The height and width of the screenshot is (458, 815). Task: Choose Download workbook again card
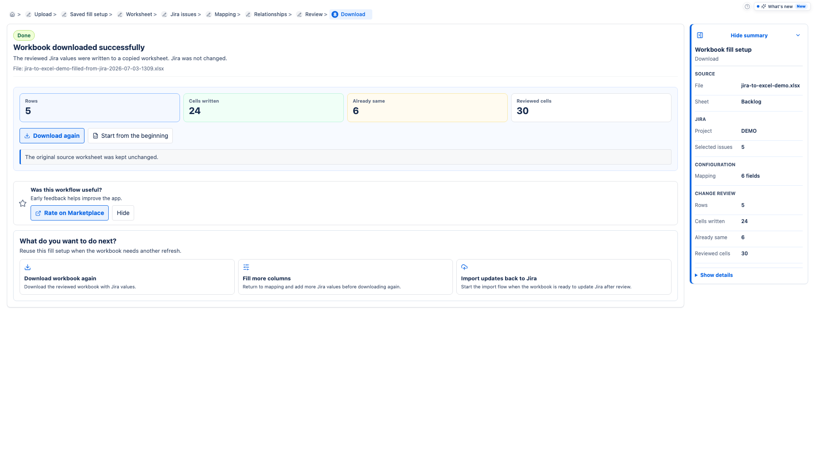click(127, 277)
